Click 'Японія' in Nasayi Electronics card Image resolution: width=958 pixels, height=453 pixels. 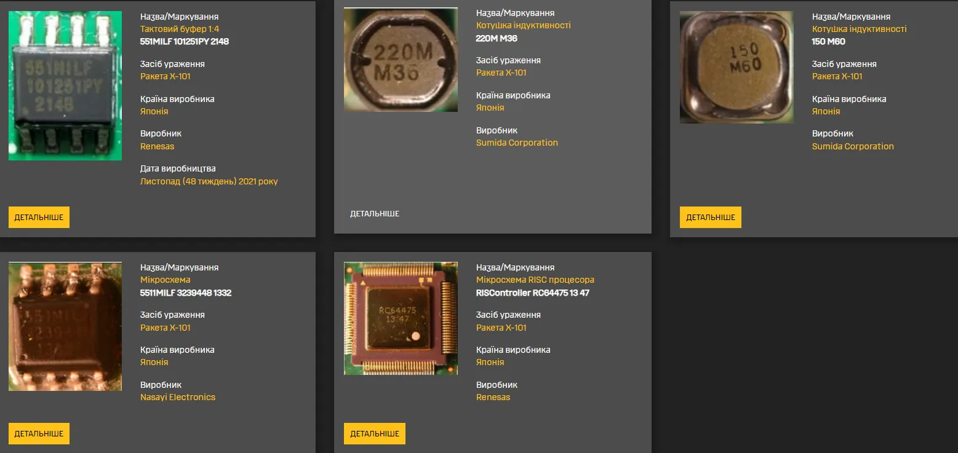(154, 362)
